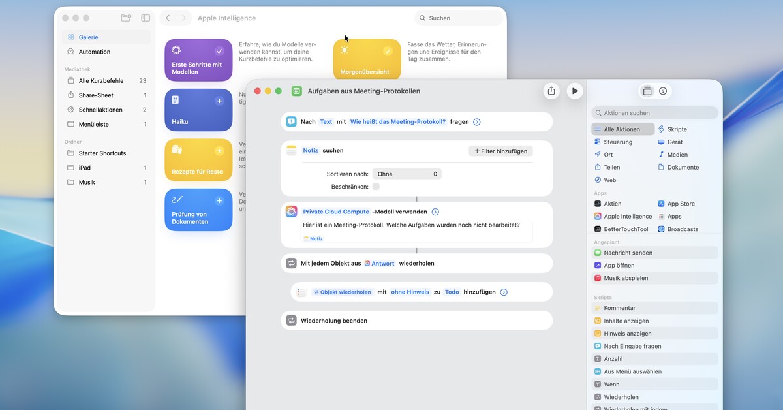Edit prompt Wie heißt das Meeting-Protokoll?
This screenshot has height=410, width=783.
click(x=398, y=122)
